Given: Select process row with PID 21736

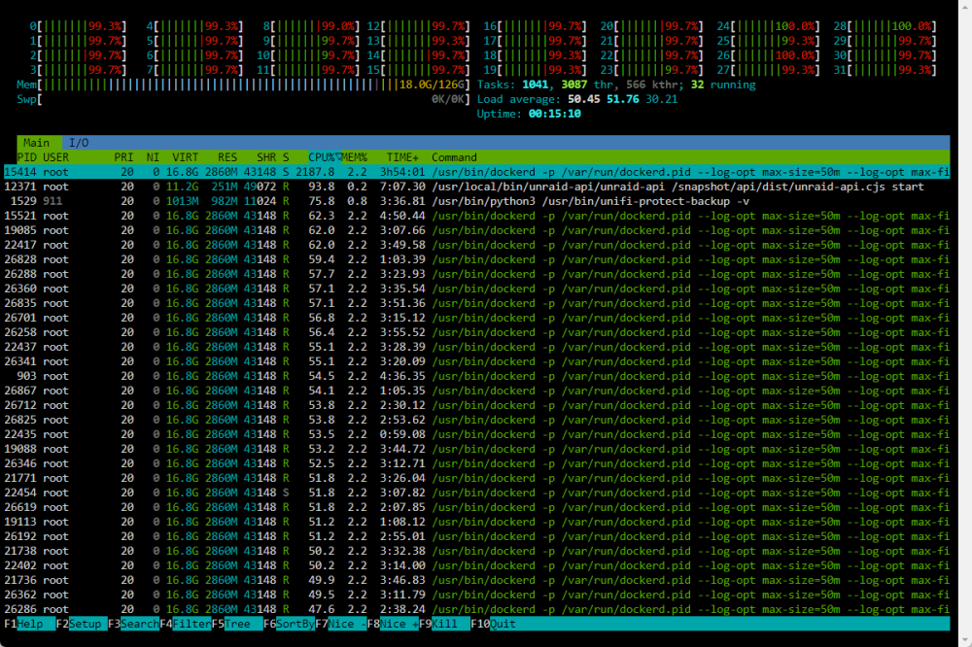Looking at the screenshot, I should [x=476, y=580].
